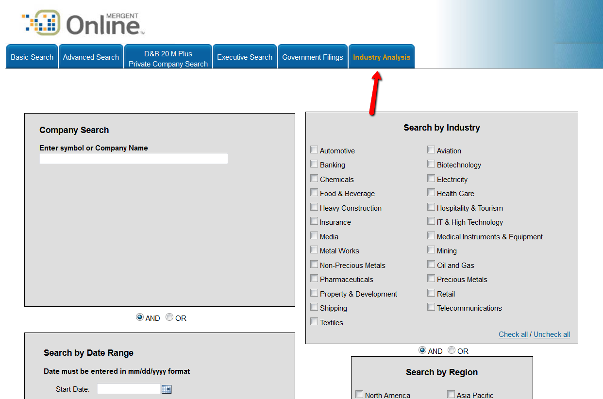Select the OR radio button below Company Search
Screen dimensions: 603x399
pos(169,317)
